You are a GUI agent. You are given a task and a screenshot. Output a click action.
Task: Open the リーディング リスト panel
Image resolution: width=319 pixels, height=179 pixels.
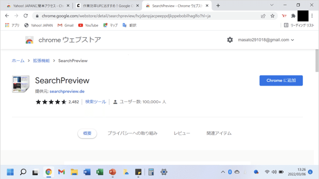(299, 25)
